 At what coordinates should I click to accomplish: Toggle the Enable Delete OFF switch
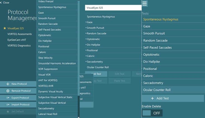(x=152, y=113)
